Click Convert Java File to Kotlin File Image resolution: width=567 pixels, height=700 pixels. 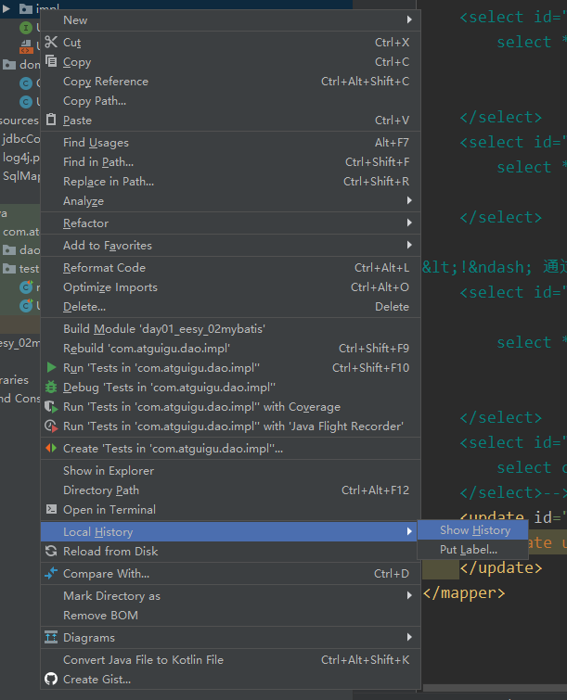click(143, 660)
